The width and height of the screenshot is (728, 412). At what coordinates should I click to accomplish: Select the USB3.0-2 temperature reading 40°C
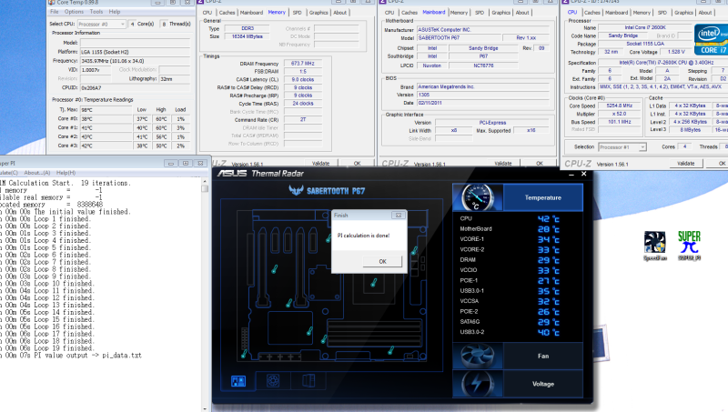click(x=549, y=332)
